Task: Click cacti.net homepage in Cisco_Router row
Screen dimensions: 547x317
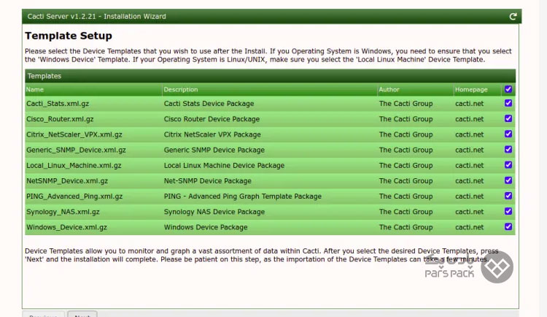Action: point(469,119)
